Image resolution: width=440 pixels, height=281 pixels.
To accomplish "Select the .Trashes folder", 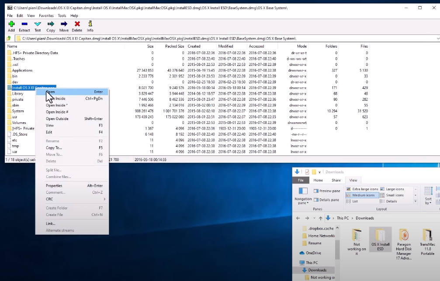I will pos(18,59).
